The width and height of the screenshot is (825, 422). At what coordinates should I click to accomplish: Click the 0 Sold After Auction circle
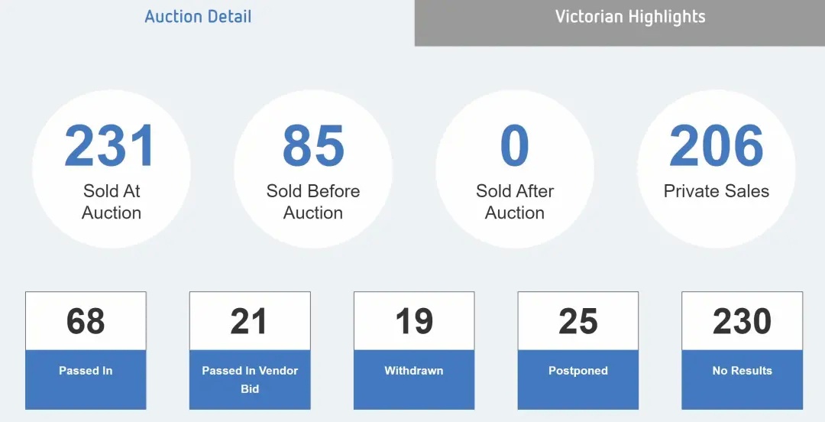click(x=515, y=169)
